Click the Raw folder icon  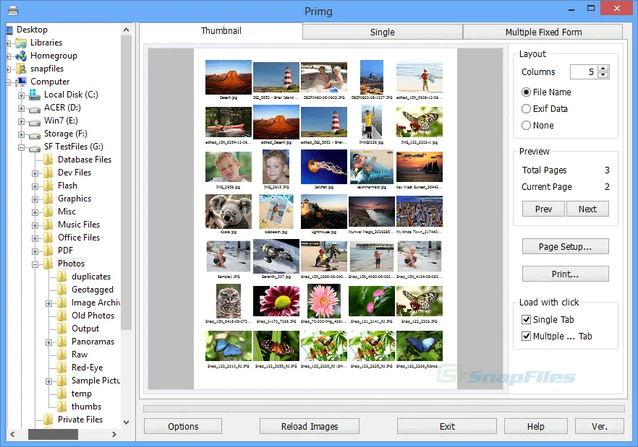62,355
